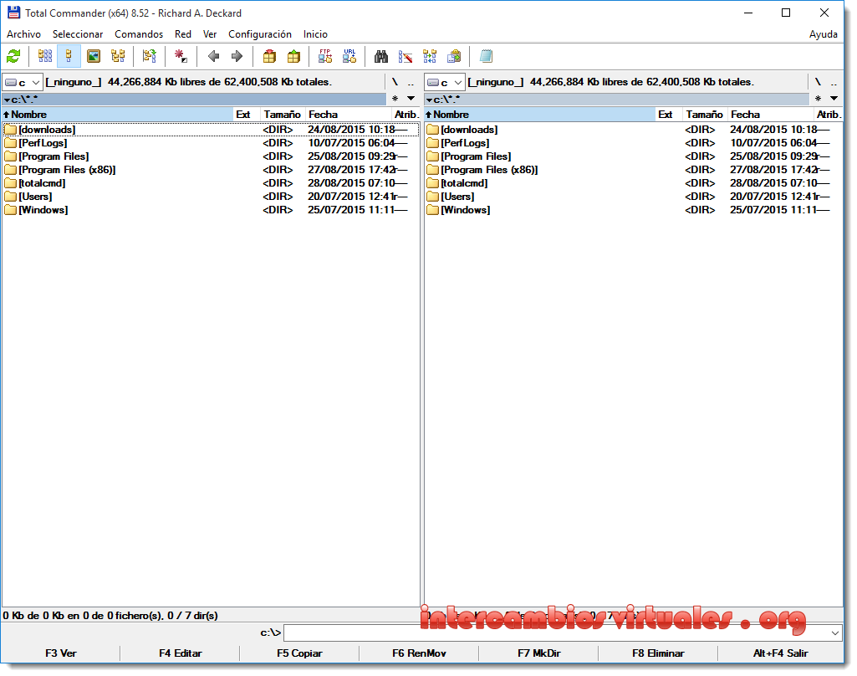Image resolution: width=857 pixels, height=676 pixels.
Task: Select [downloads] folder in left panel
Action: click(211, 130)
